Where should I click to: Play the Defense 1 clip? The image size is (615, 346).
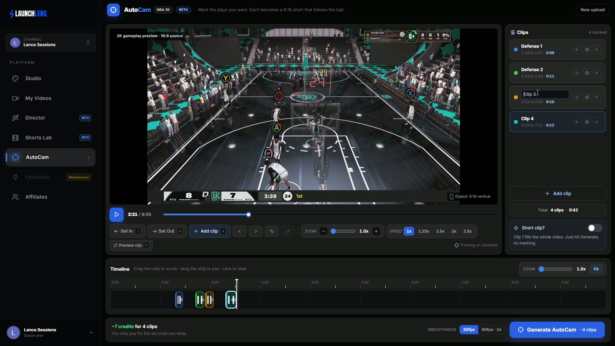[577, 50]
